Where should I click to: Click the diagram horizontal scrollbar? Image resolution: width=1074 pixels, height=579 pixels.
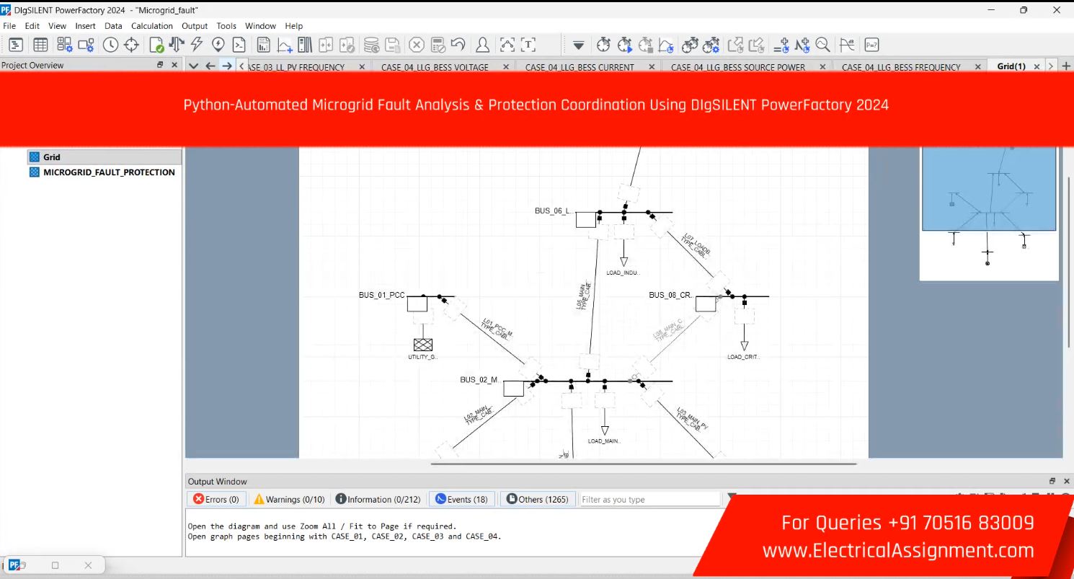coord(644,464)
